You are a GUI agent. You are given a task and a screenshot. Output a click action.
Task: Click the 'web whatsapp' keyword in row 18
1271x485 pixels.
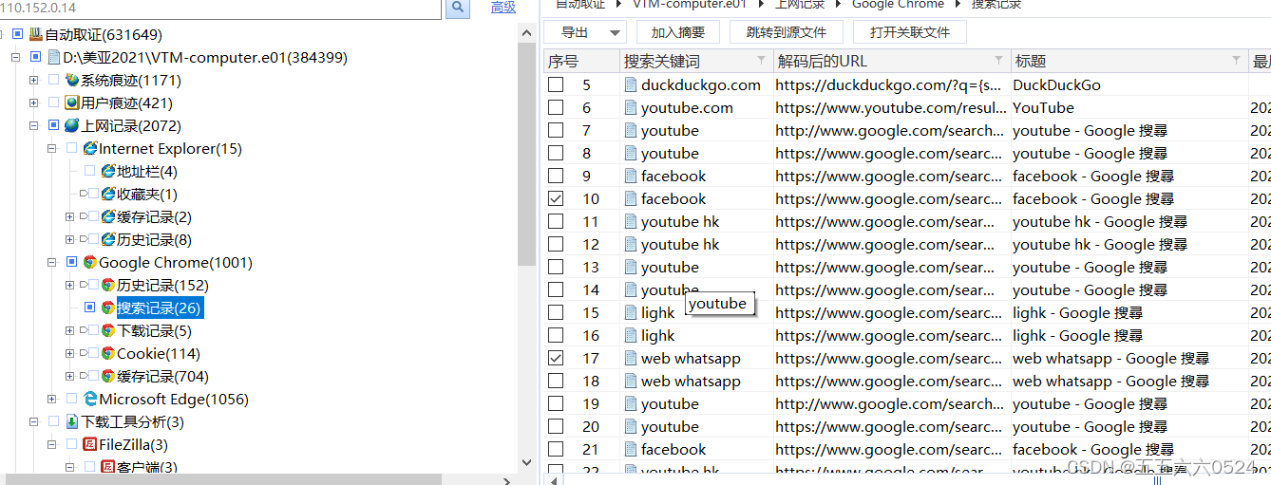691,381
